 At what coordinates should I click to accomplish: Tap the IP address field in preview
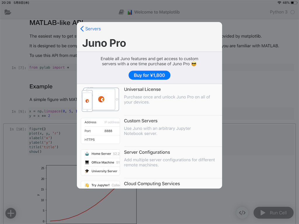point(112,122)
